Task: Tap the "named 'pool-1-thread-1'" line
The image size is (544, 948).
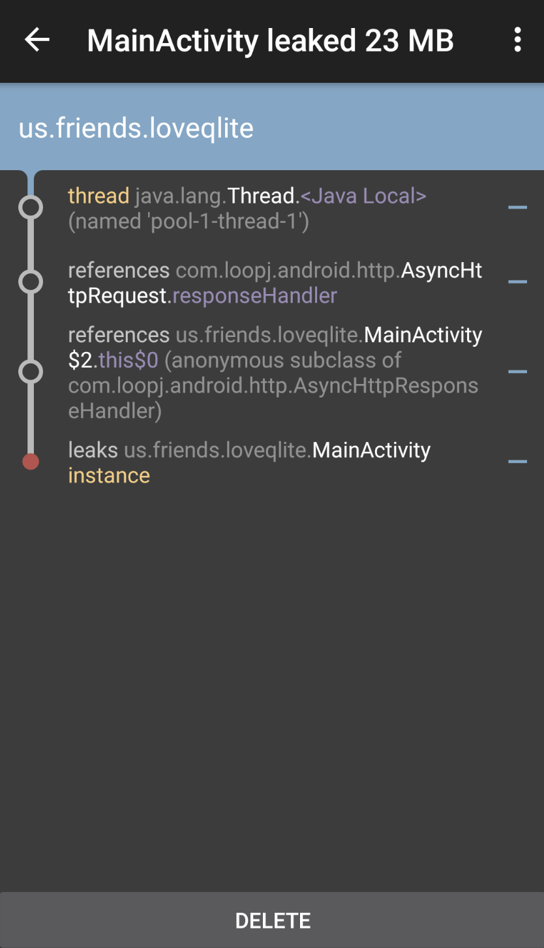Action: [x=189, y=222]
